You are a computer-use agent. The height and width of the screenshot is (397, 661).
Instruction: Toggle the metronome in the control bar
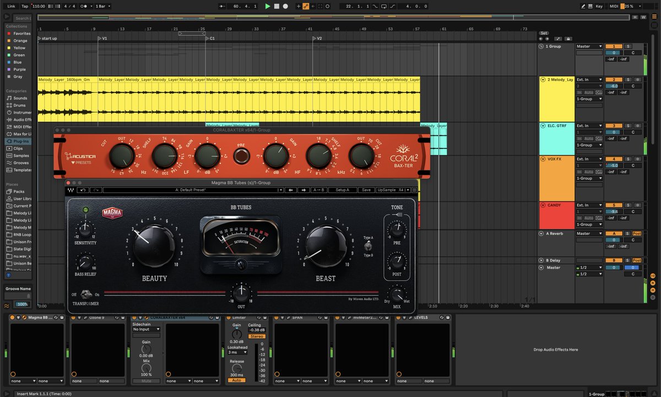click(x=83, y=6)
